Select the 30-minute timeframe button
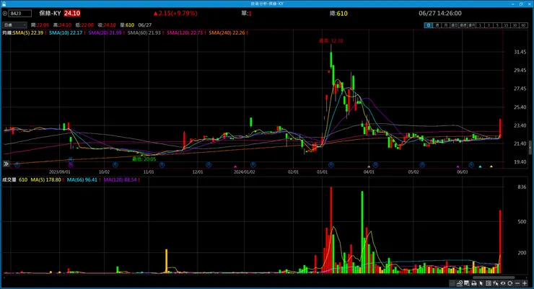The height and width of the screenshot is (289, 534). 515,25
